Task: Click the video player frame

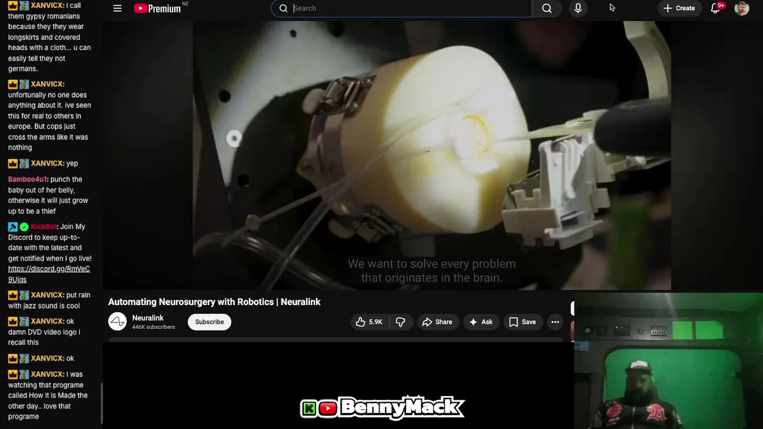Action: point(432,155)
